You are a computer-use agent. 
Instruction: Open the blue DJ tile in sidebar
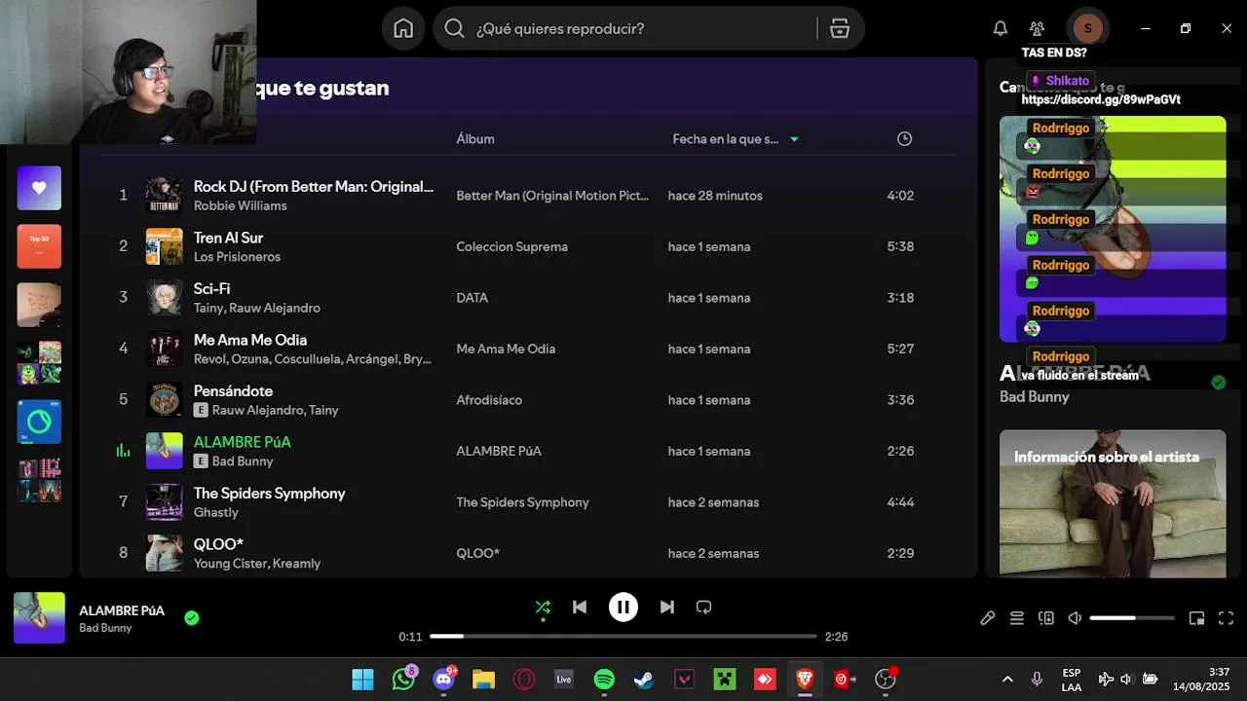click(39, 422)
